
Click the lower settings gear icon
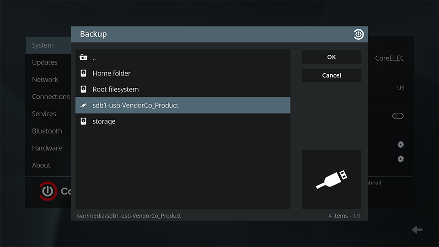point(401,159)
